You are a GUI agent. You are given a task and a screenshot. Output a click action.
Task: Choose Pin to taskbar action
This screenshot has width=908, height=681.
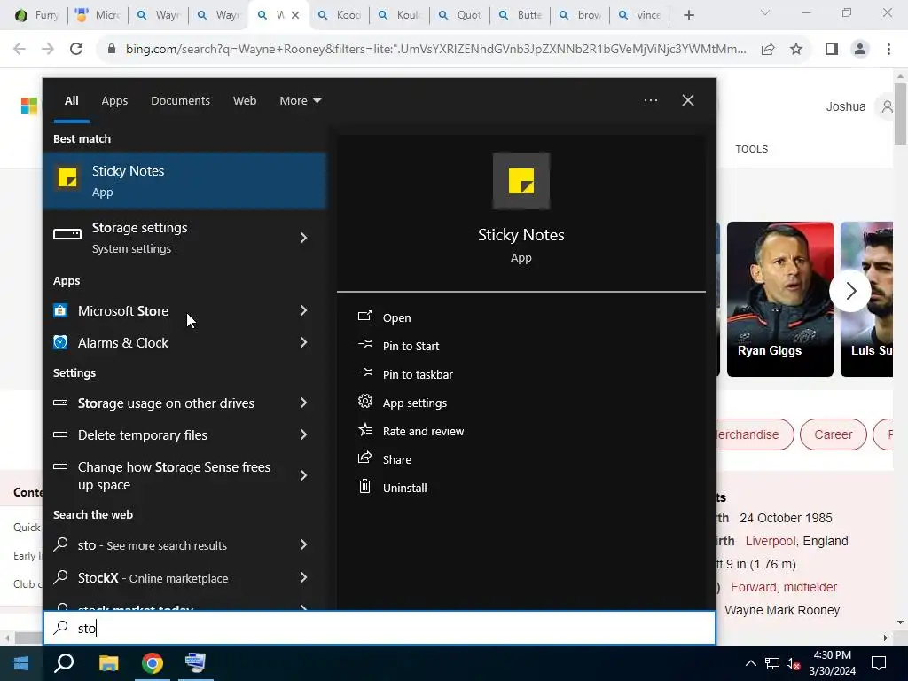418,374
